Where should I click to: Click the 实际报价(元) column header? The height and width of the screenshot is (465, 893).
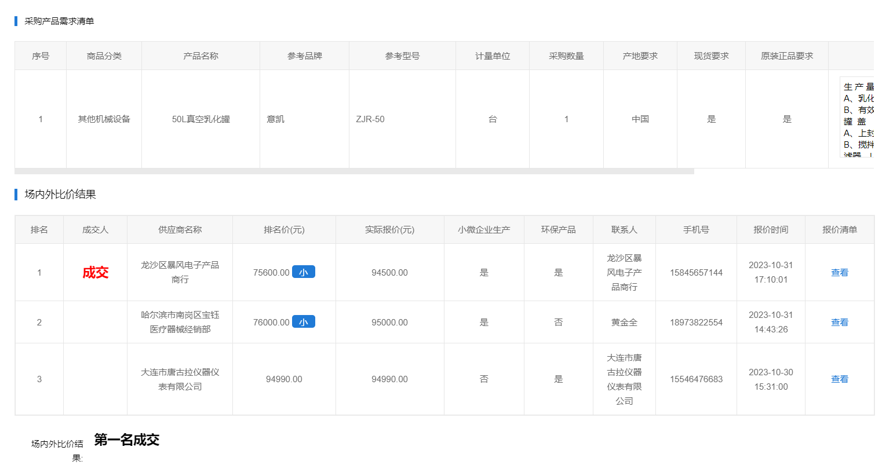(x=389, y=230)
